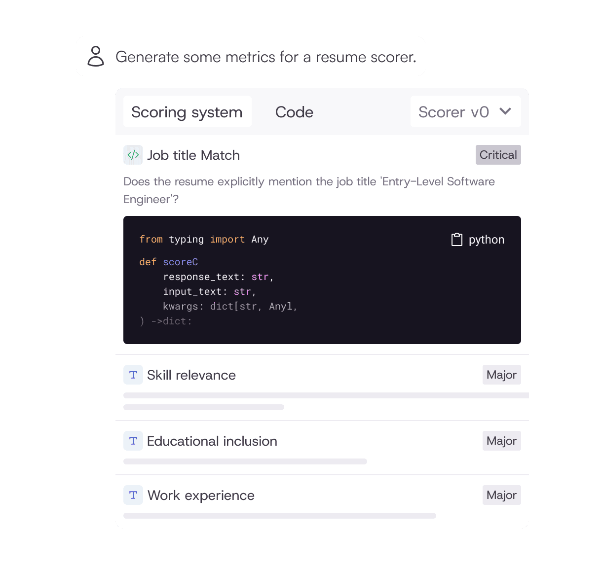This screenshot has height=565, width=604.
Task: Open the Work experience metric row
Action: click(x=201, y=495)
